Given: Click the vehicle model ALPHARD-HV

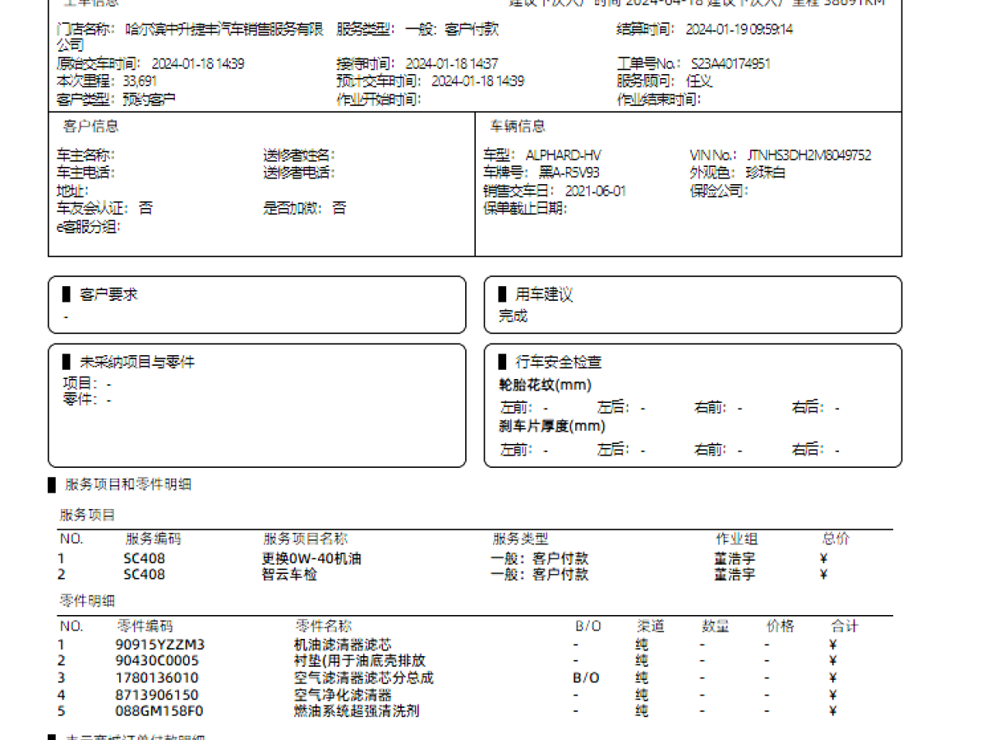Looking at the screenshot, I should click(x=563, y=155).
